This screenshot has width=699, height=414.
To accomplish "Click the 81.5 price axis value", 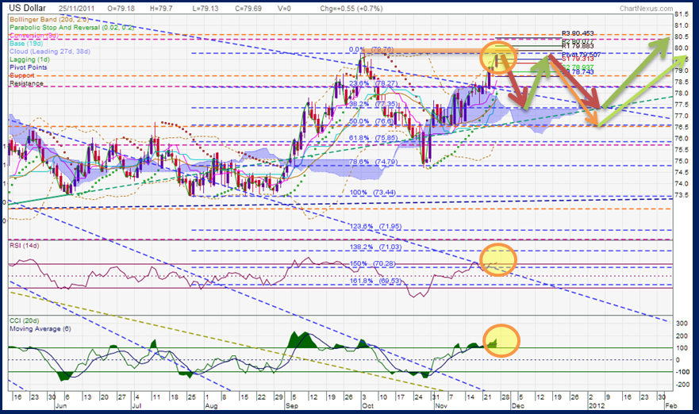I will 682,14.
